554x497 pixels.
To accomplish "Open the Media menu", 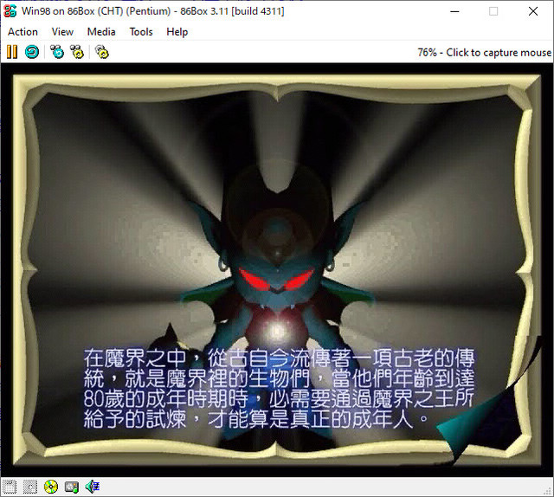I will pos(101,32).
